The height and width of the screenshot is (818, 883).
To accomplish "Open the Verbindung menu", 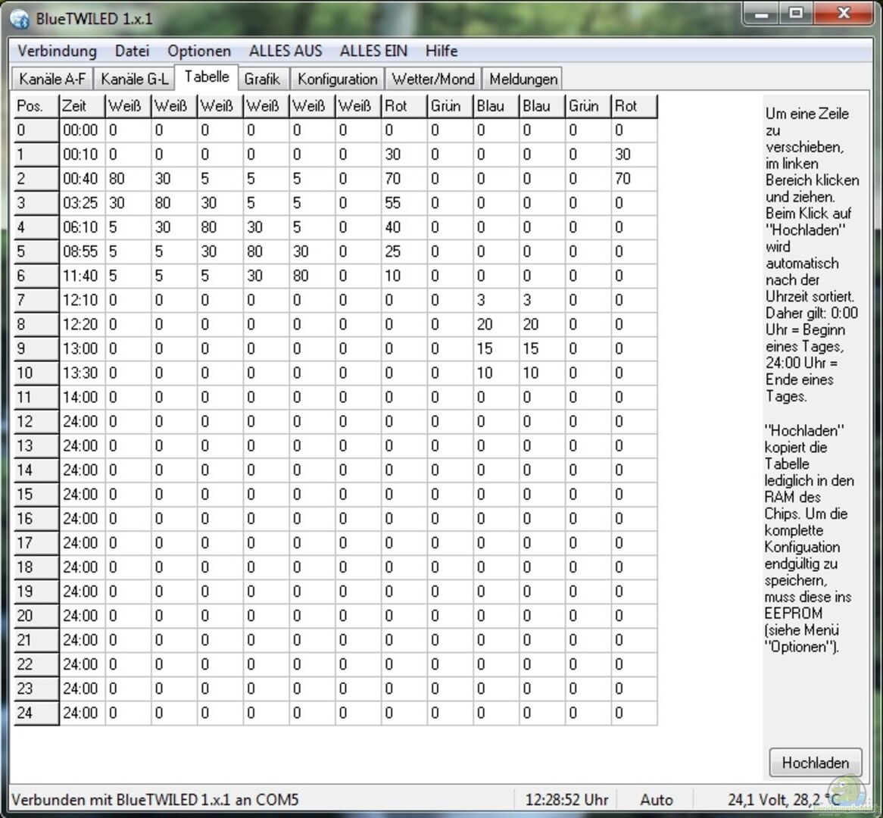I will click(x=58, y=51).
